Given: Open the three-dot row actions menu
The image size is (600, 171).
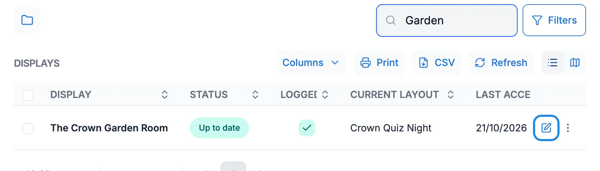Looking at the screenshot, I should pyautogui.click(x=568, y=128).
